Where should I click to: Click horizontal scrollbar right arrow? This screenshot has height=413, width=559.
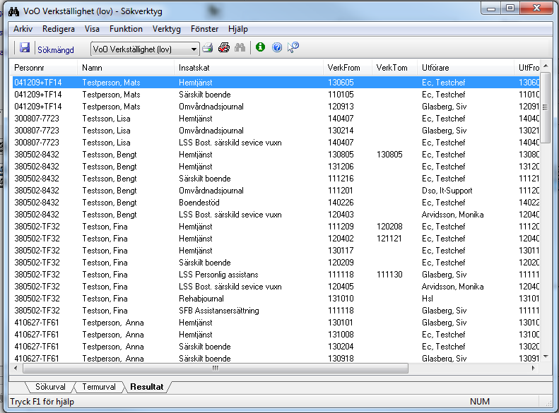tap(534, 368)
